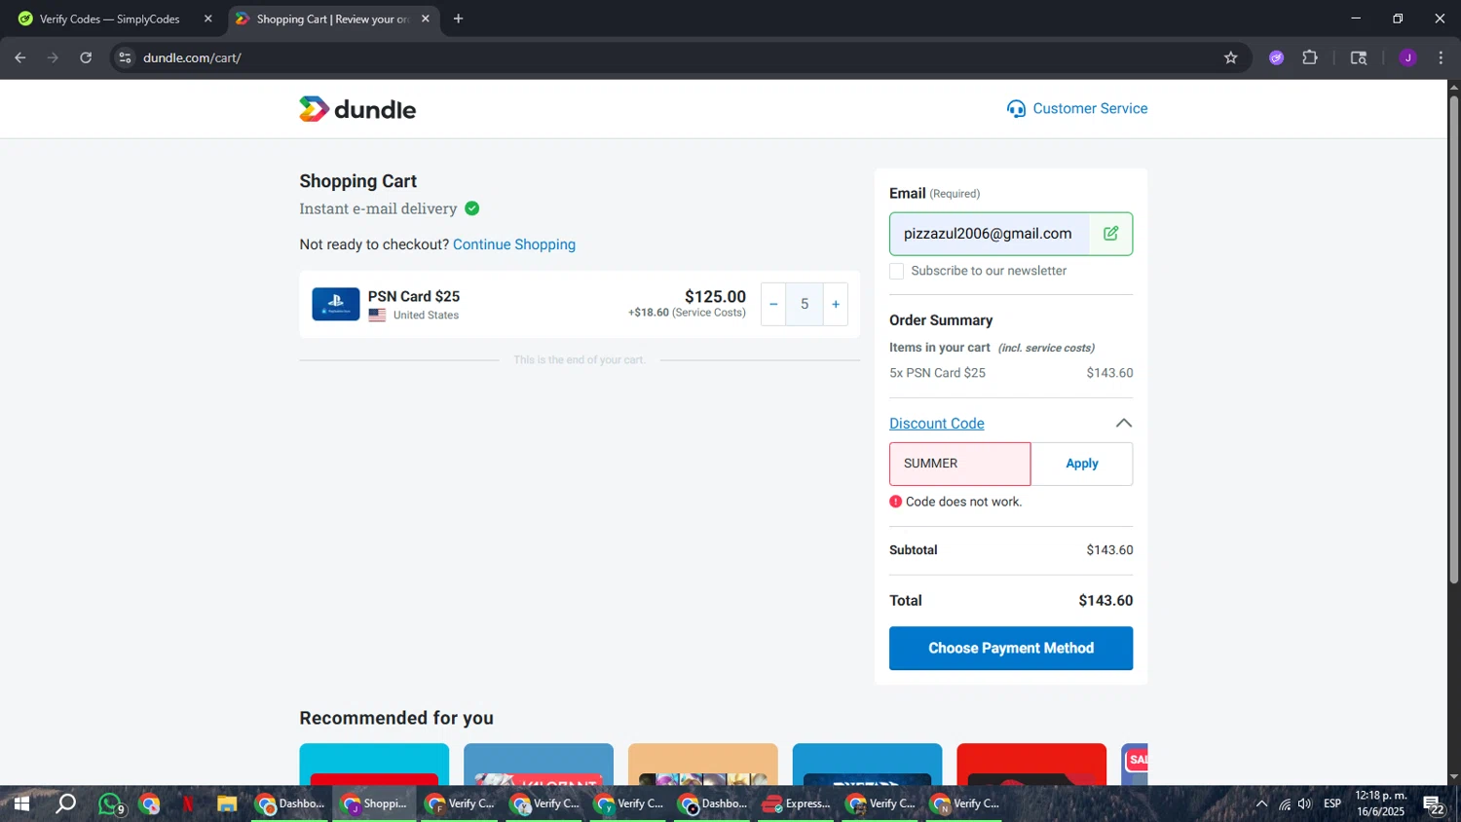Reload the dundle cart page
1461x822 pixels.
point(86,57)
